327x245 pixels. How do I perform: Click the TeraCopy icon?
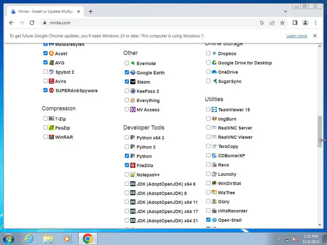click(x=214, y=146)
